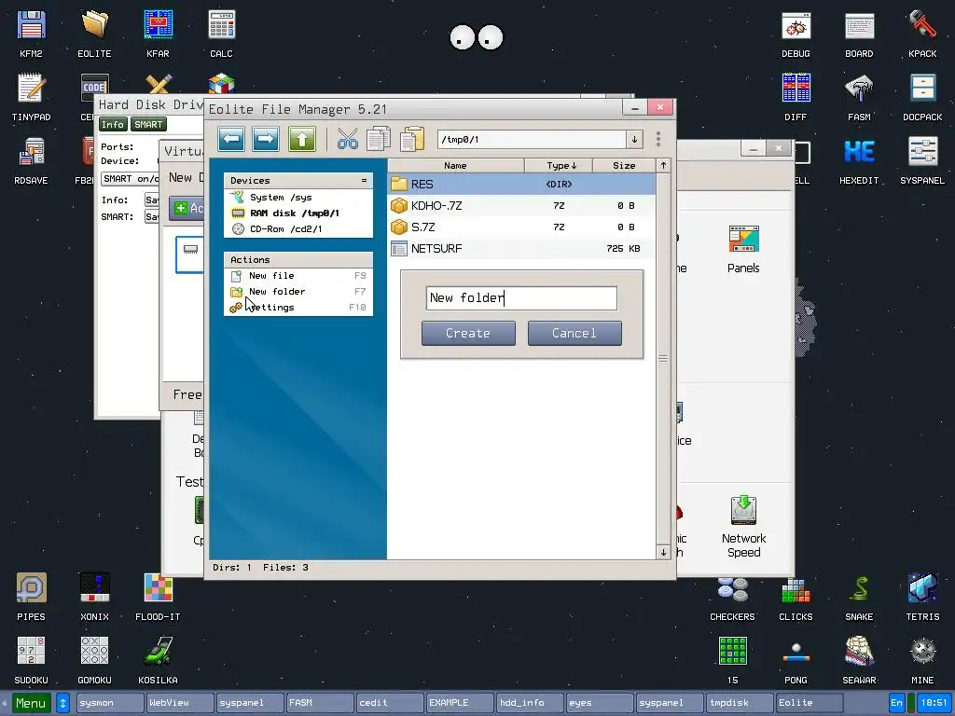Choose New folder action
955x716 pixels.
(298, 292)
